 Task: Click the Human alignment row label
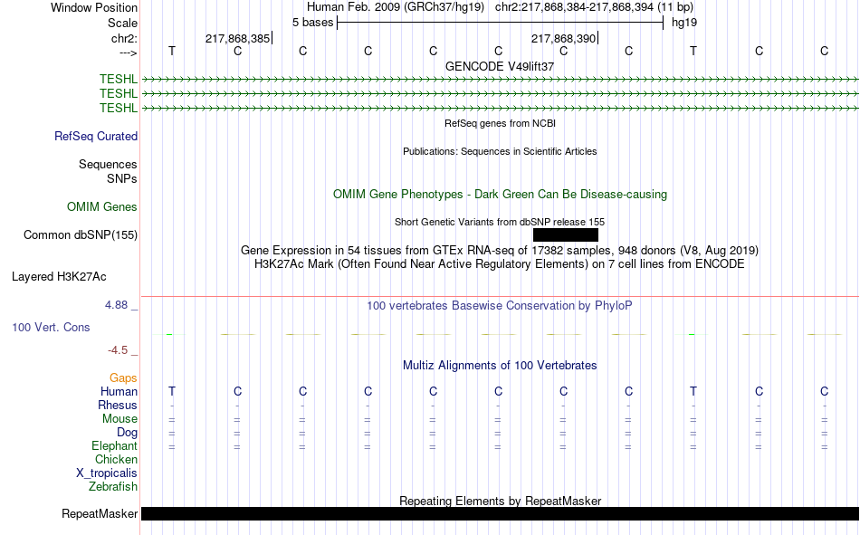(x=119, y=392)
